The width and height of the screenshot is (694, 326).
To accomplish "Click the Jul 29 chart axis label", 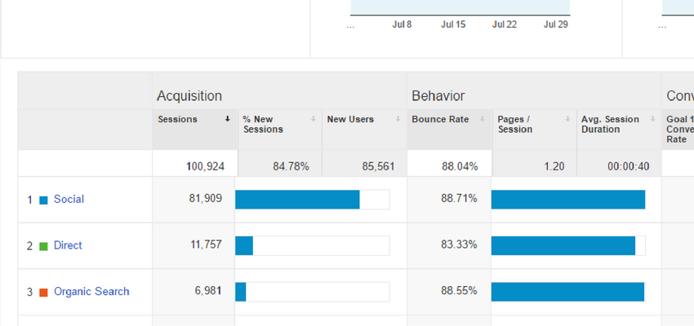I will [x=556, y=24].
